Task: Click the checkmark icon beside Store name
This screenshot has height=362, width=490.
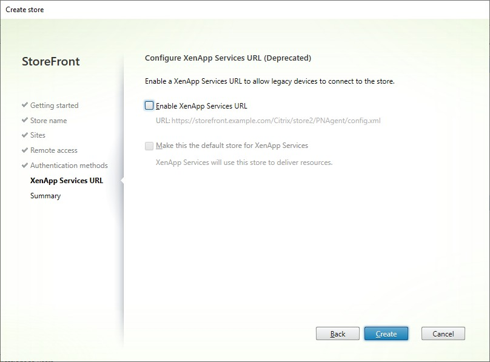Action: [25, 120]
